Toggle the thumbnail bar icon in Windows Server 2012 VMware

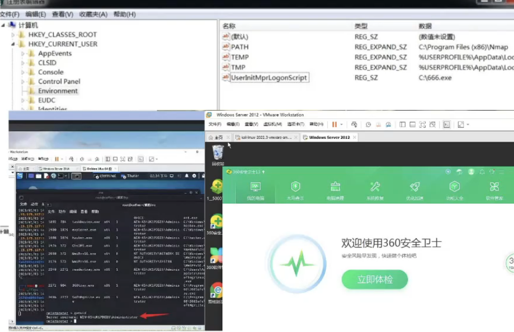click(412, 124)
